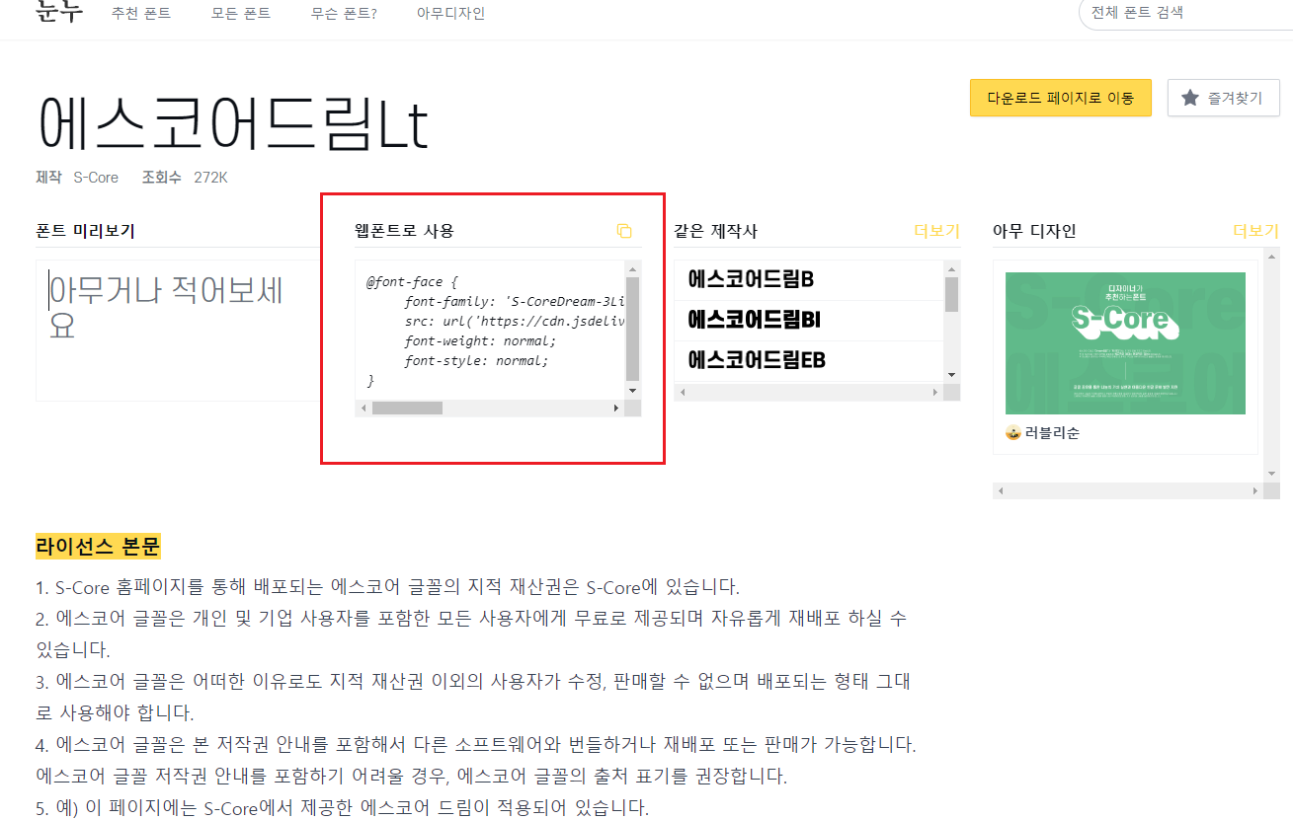
Task: Click the font-style: normal; code line
Action: point(476,361)
